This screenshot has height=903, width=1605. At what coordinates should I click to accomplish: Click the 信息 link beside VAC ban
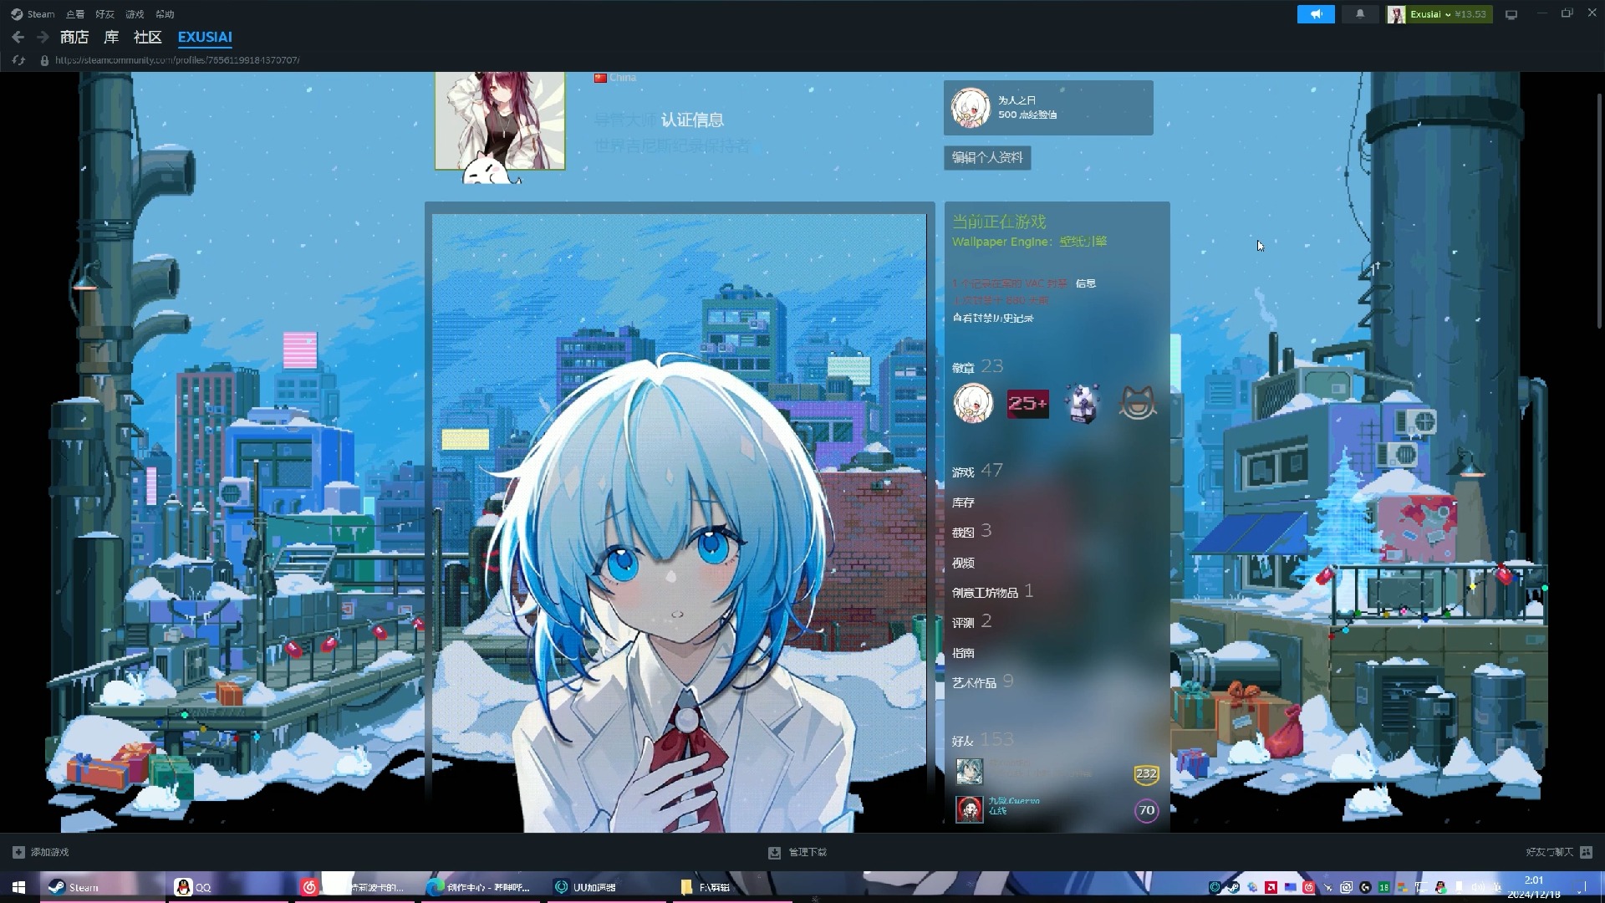point(1085,283)
